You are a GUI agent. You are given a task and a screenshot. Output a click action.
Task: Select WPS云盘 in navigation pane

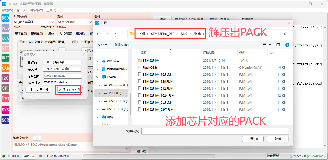tap(113, 61)
